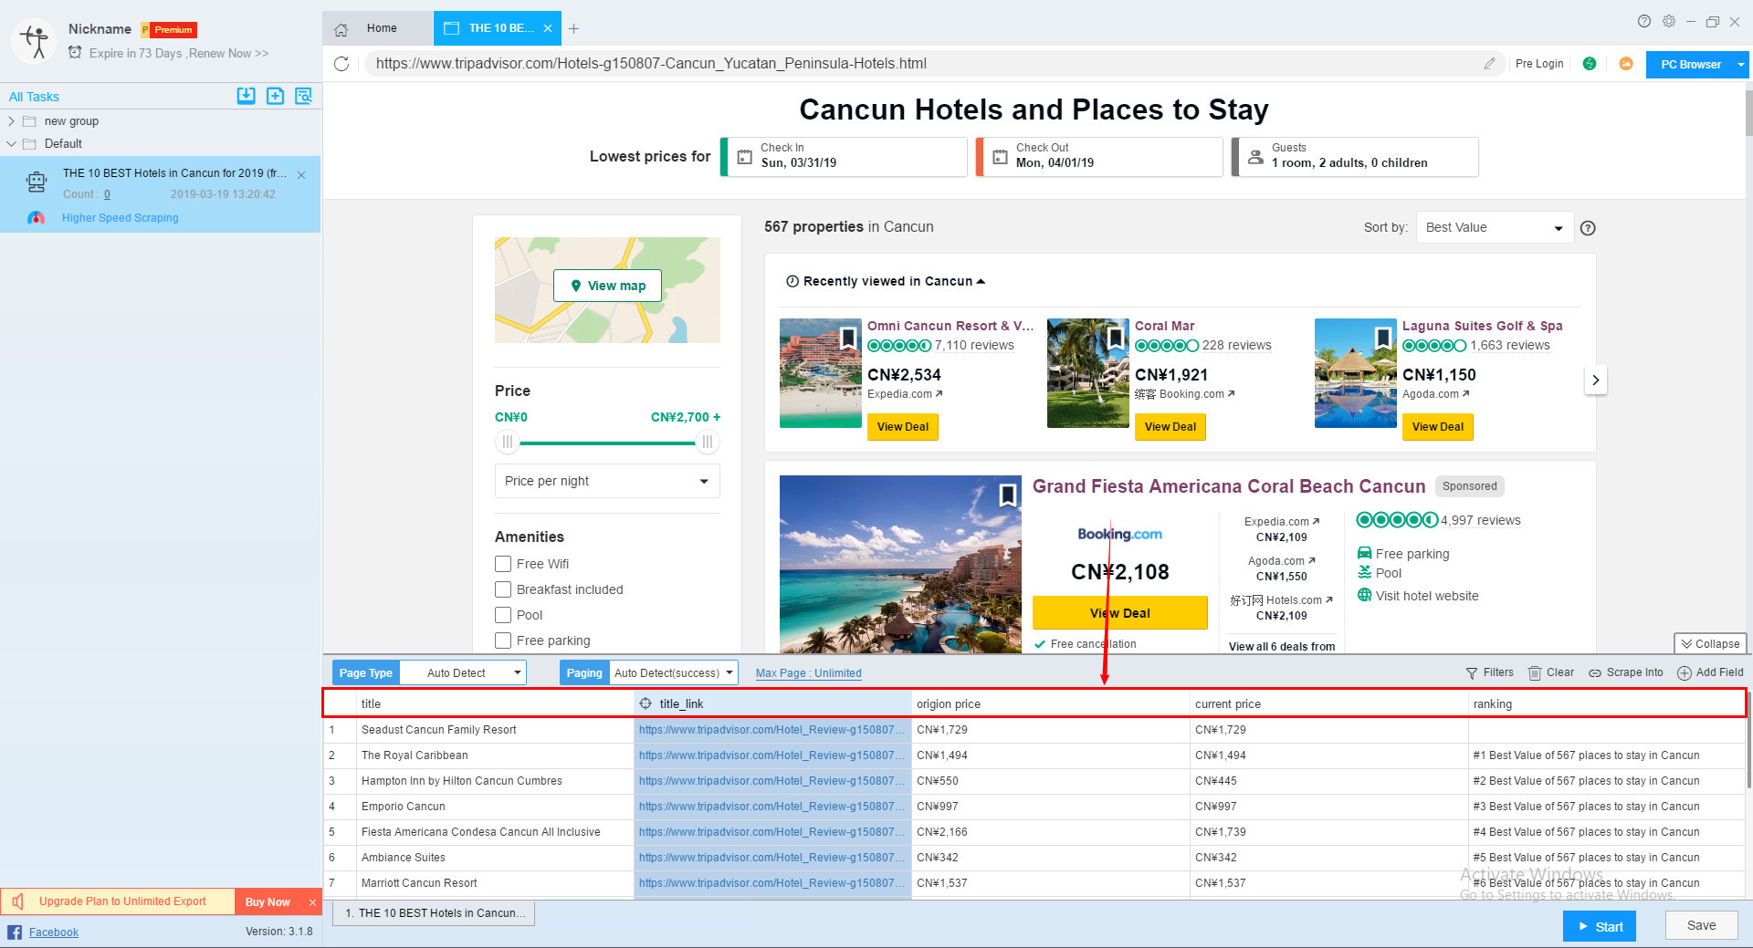Image resolution: width=1753 pixels, height=948 pixels.
Task: Open the PC Browser dropdown arrow
Action: click(1740, 65)
